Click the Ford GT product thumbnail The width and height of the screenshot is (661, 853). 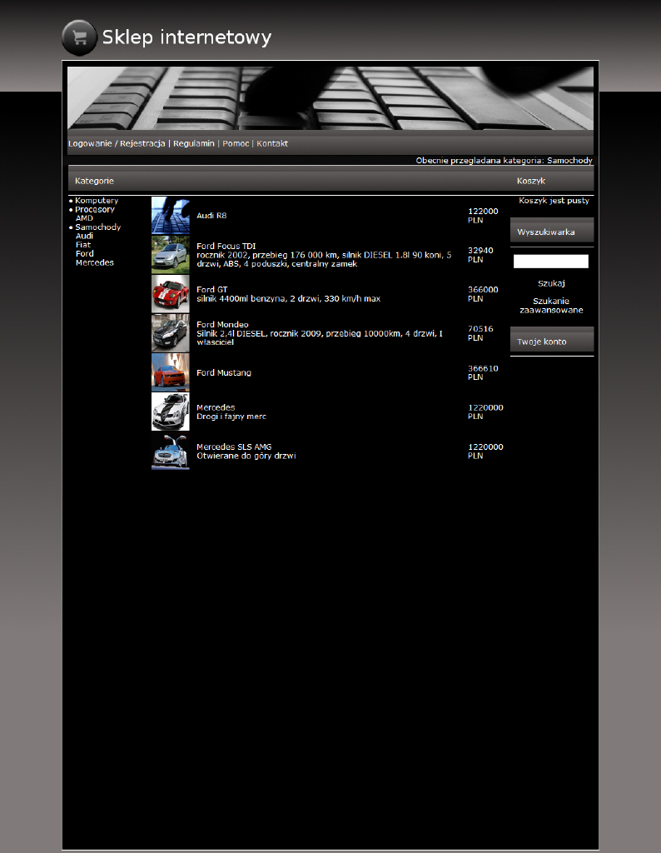(x=171, y=294)
